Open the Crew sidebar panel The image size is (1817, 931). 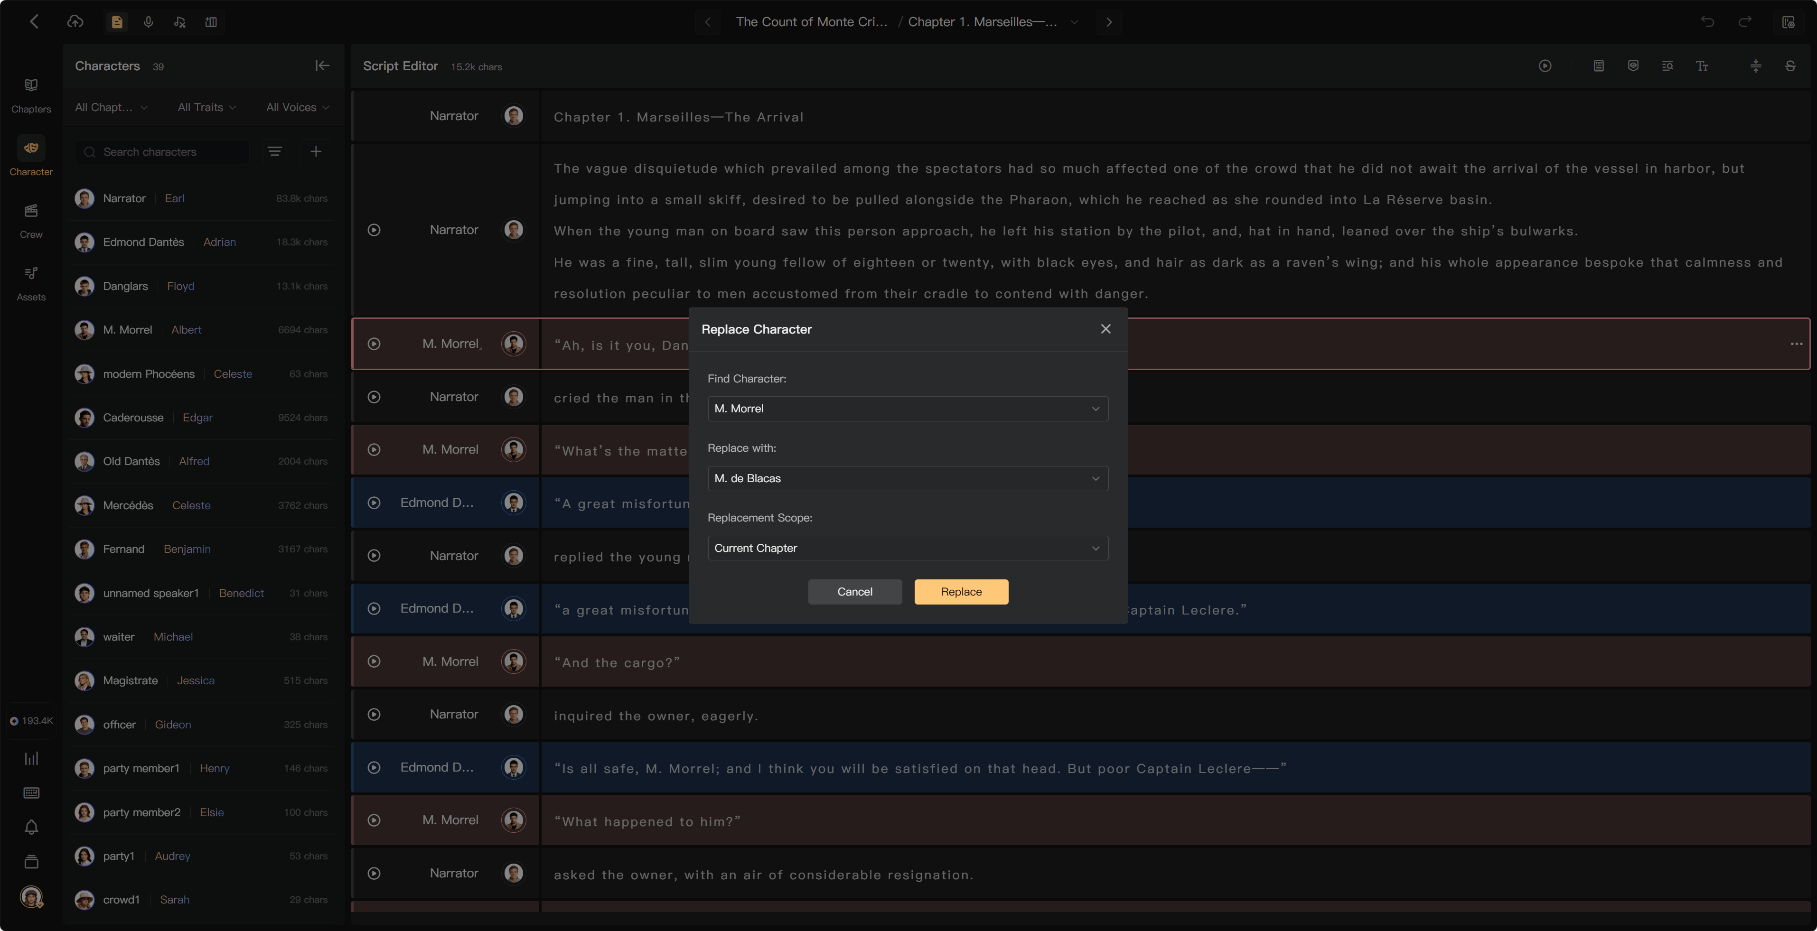click(x=31, y=221)
